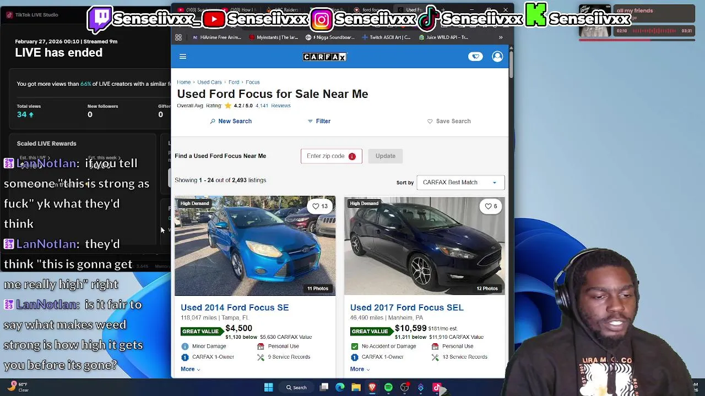Click the CARFAX logo
The image size is (705, 396).
pyautogui.click(x=324, y=57)
